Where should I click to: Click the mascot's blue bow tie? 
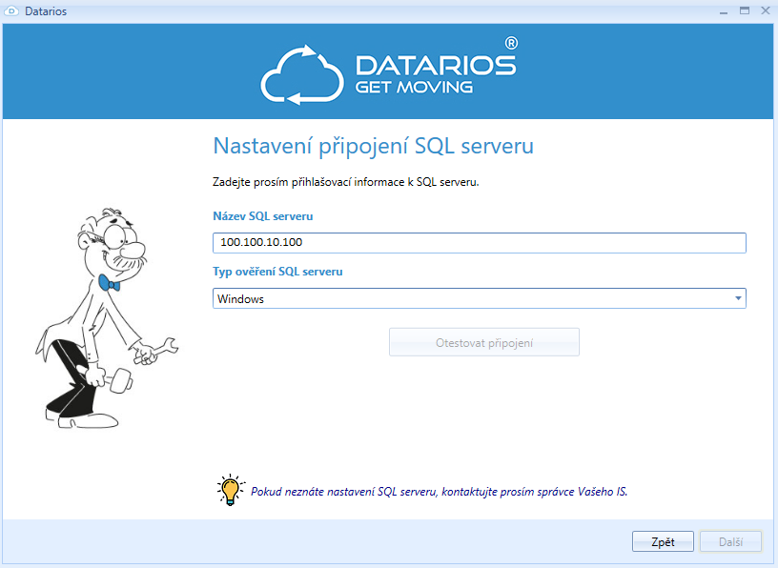point(109,283)
